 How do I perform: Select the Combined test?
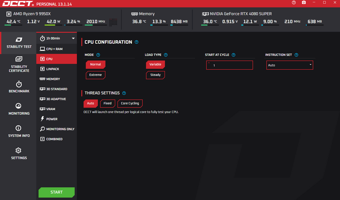click(x=57, y=139)
